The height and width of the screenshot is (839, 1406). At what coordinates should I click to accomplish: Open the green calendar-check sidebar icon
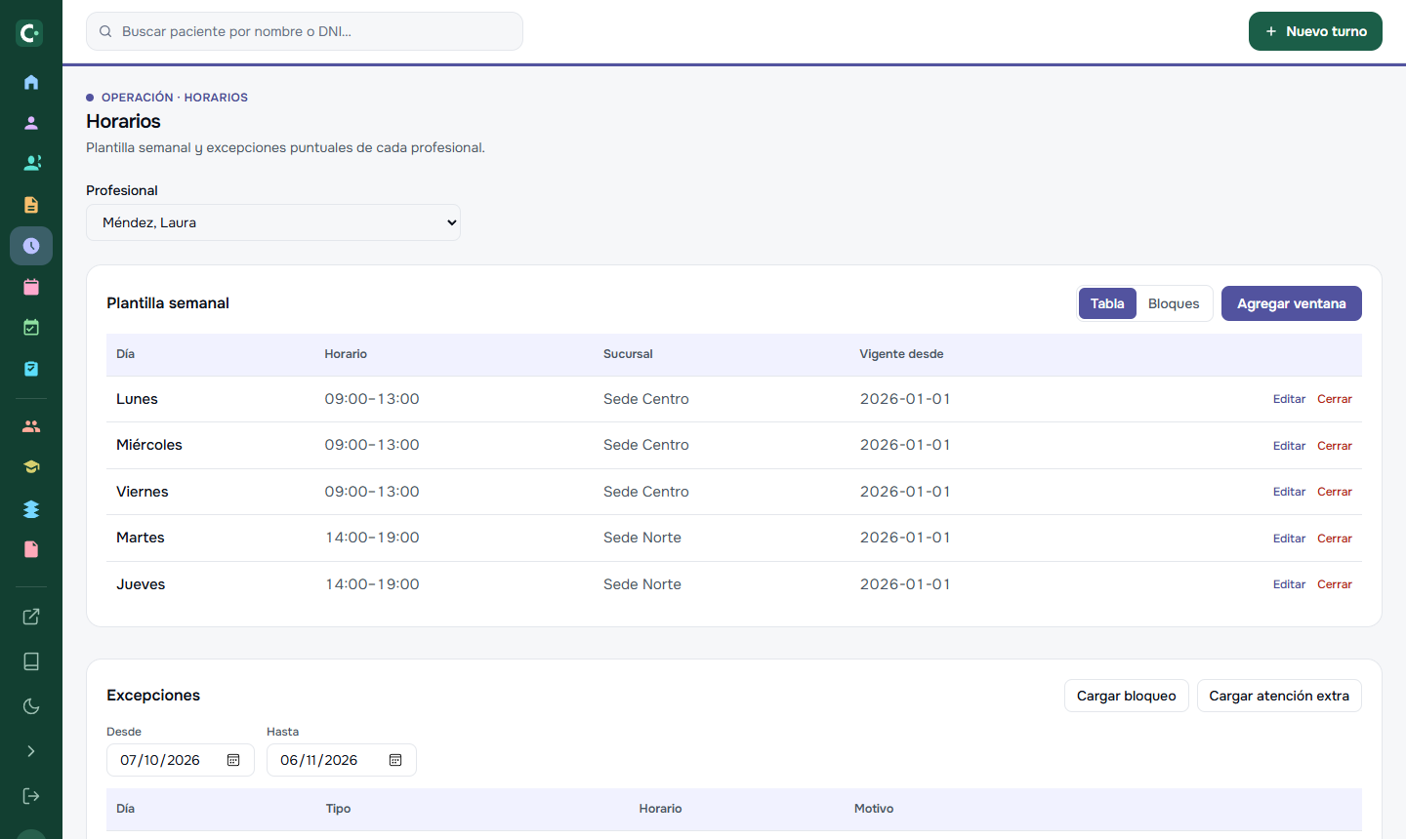click(x=31, y=328)
